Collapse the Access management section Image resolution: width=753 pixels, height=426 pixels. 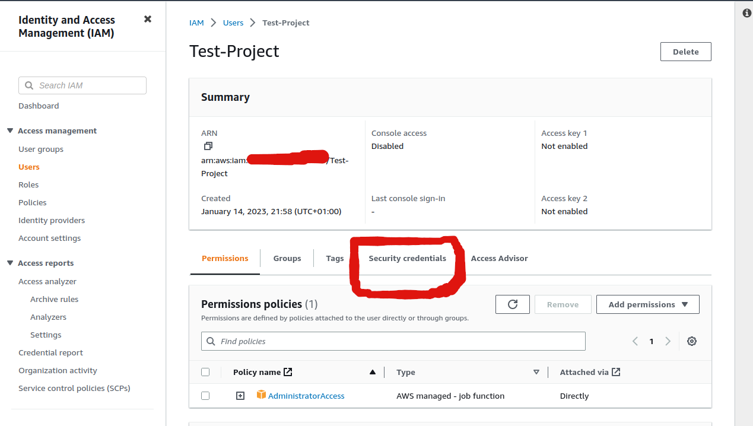10,131
